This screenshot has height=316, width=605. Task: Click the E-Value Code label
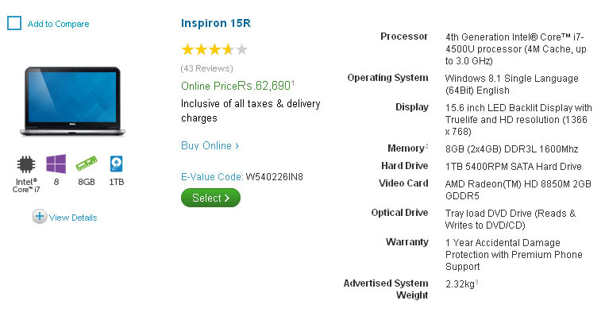click(x=212, y=177)
